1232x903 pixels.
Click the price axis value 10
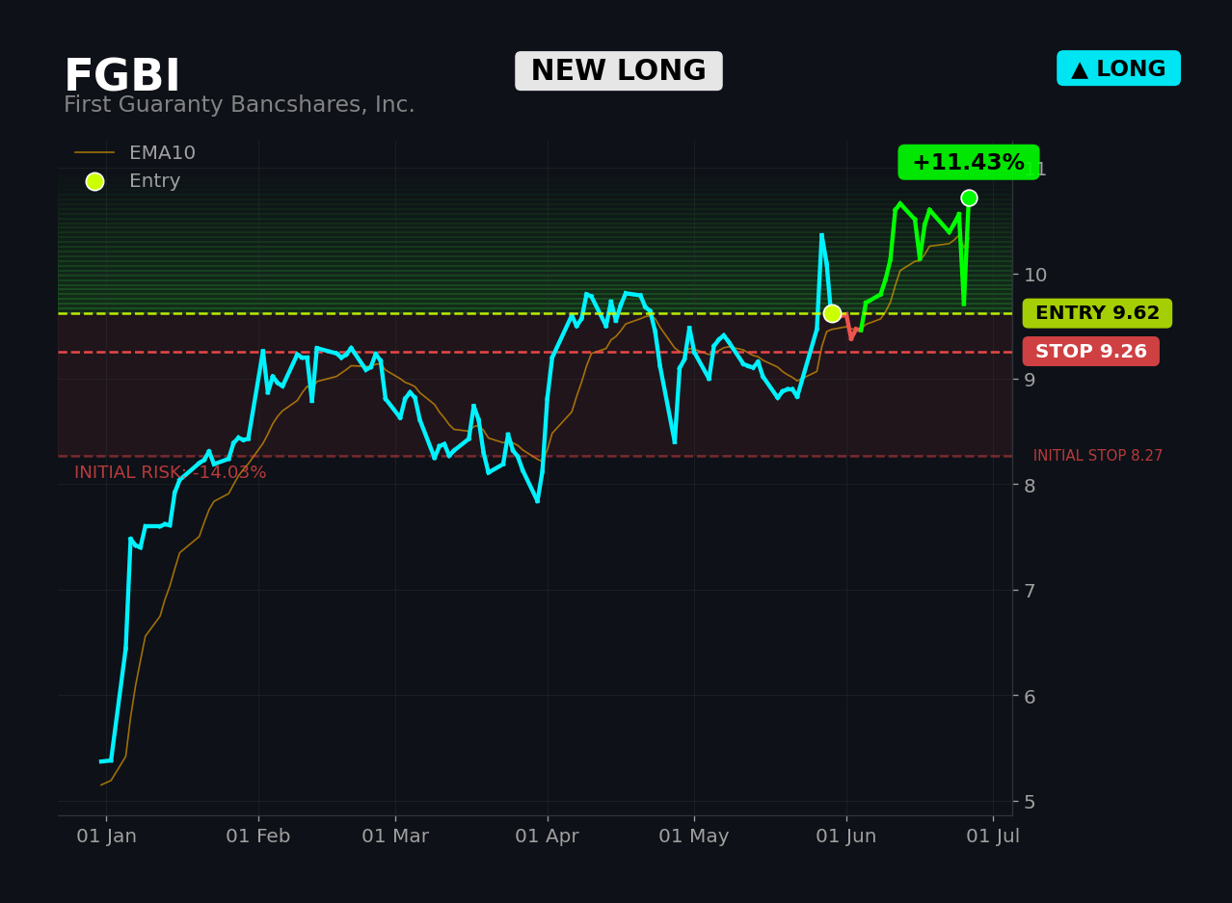(x=1035, y=275)
